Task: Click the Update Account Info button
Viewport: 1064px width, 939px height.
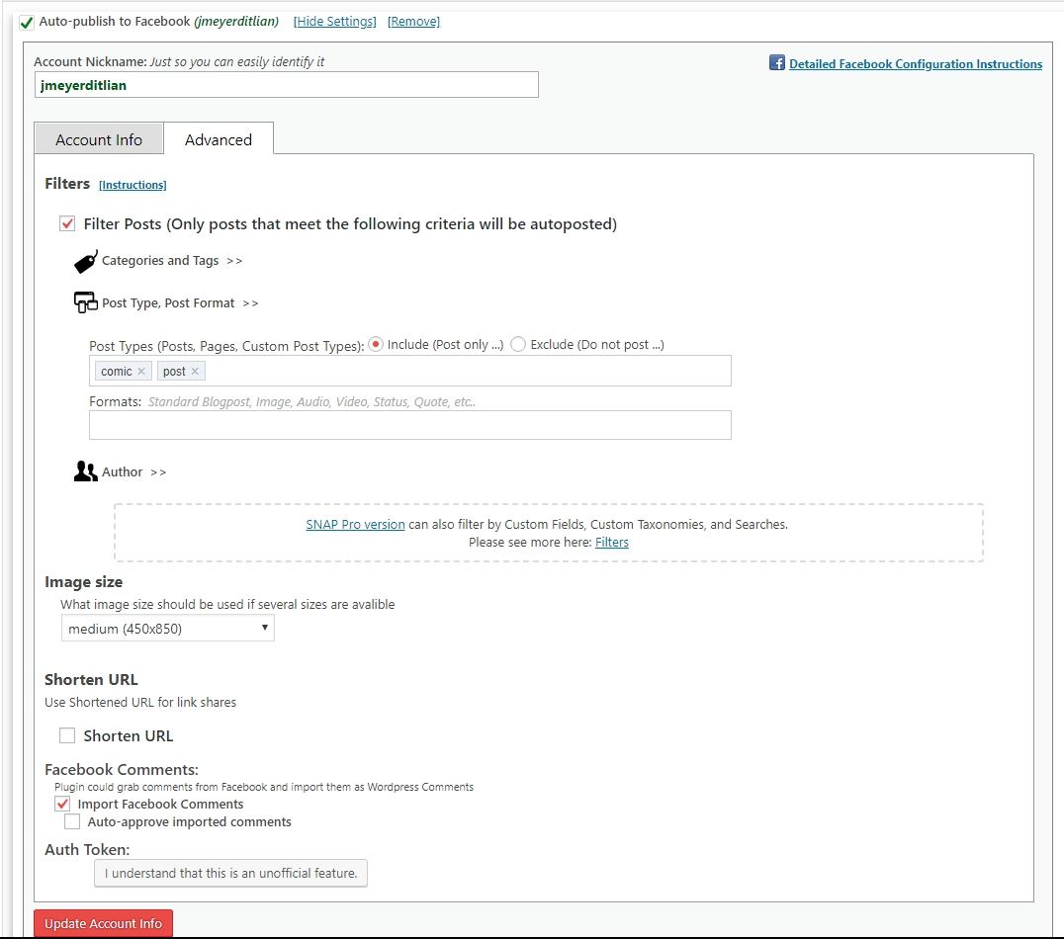Action: [x=103, y=923]
